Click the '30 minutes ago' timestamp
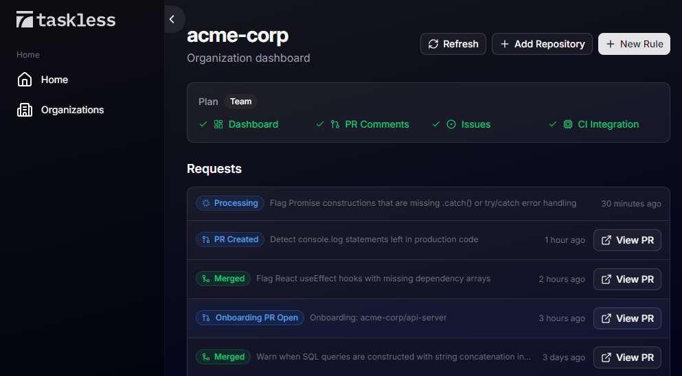The height and width of the screenshot is (376, 682). pos(631,203)
